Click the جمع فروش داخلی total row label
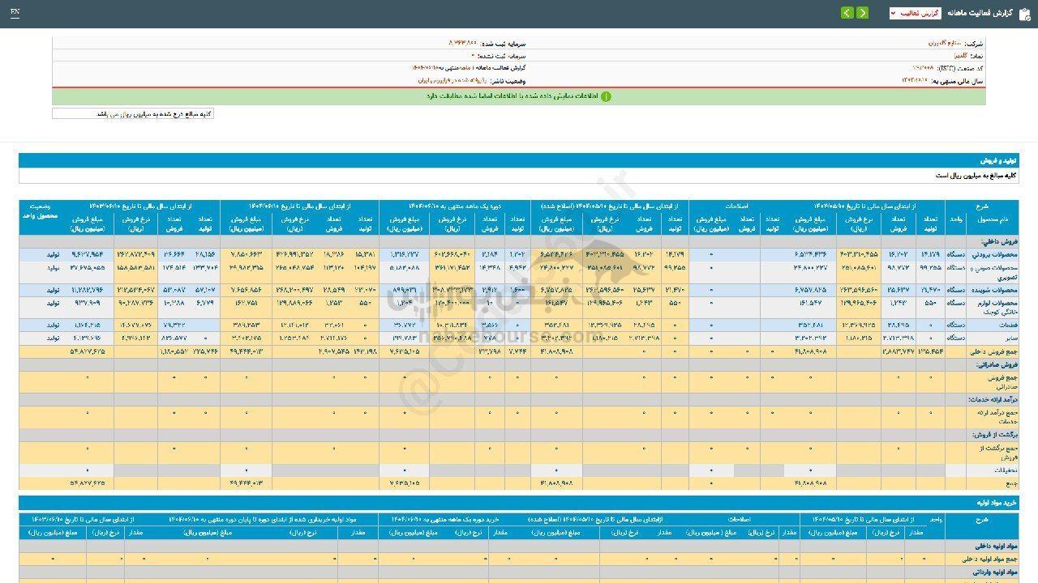The height and width of the screenshot is (583, 1038). [x=992, y=352]
